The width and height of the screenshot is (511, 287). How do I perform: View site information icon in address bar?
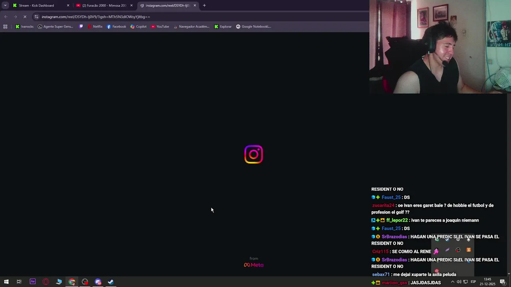tap(36, 17)
